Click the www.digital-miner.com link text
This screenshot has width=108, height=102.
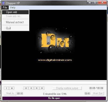(x=55, y=60)
